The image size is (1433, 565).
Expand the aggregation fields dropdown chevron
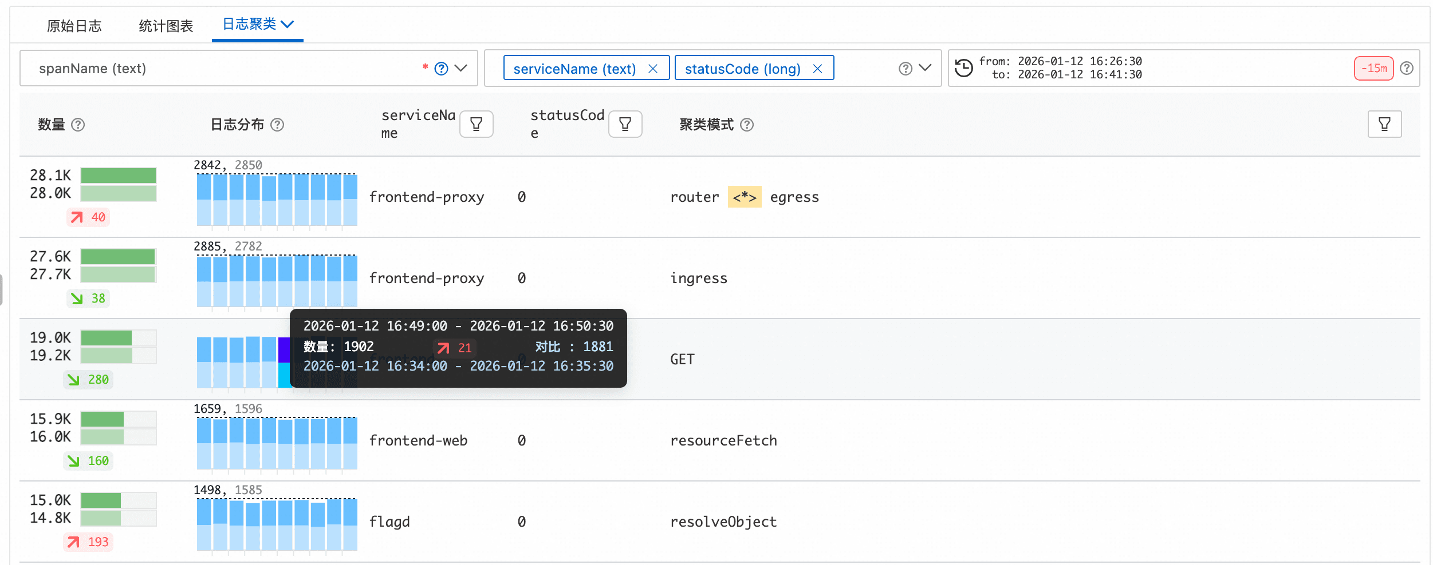point(925,68)
